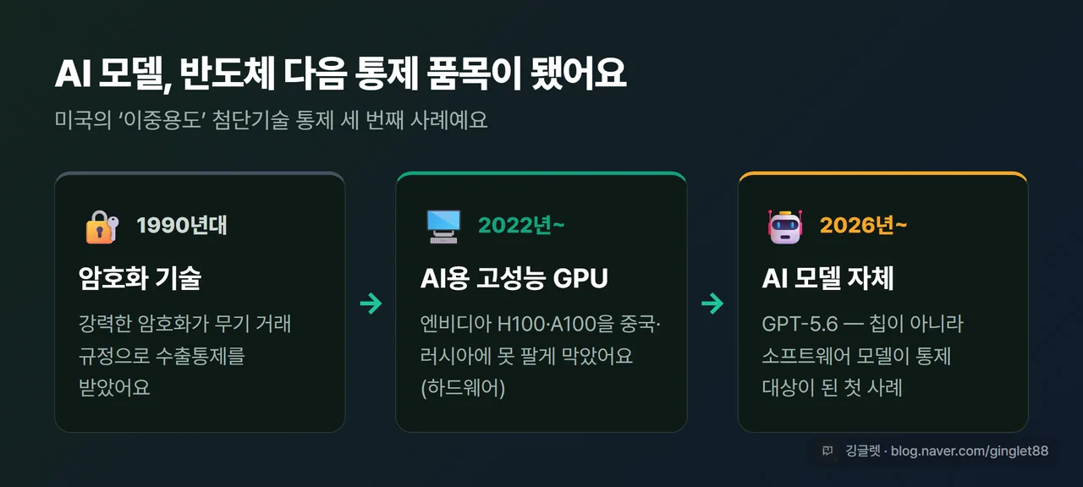Click the description about 강력한 암호화 수출통제
The height and width of the screenshot is (487, 1083).
pos(185,355)
